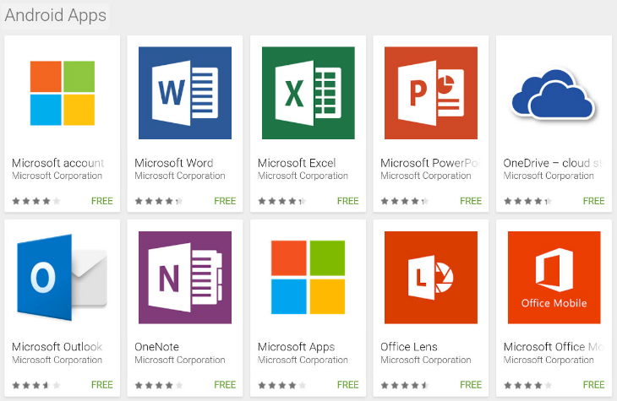Click the star rating on Office Mobile
Image resolution: width=617 pixels, height=401 pixels.
point(527,385)
